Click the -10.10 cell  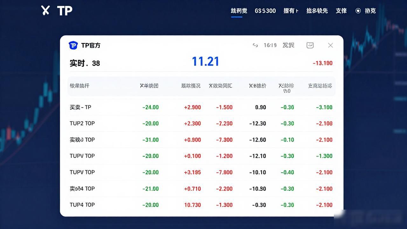tap(257, 172)
